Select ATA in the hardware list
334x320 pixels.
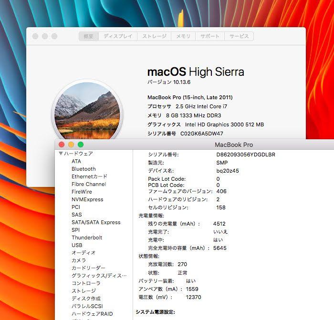pos(76,161)
